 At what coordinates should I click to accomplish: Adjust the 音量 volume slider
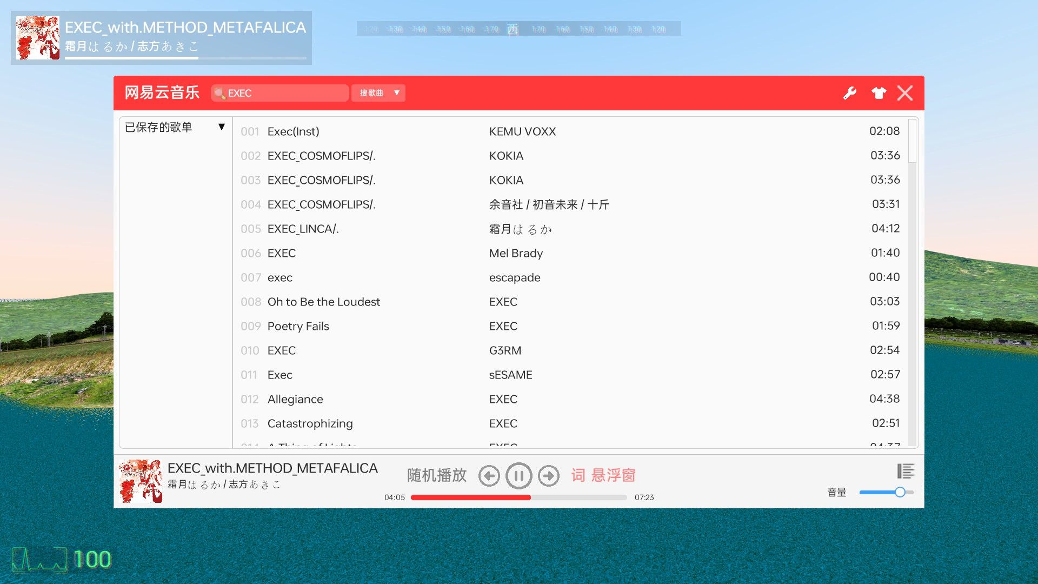[887, 492]
